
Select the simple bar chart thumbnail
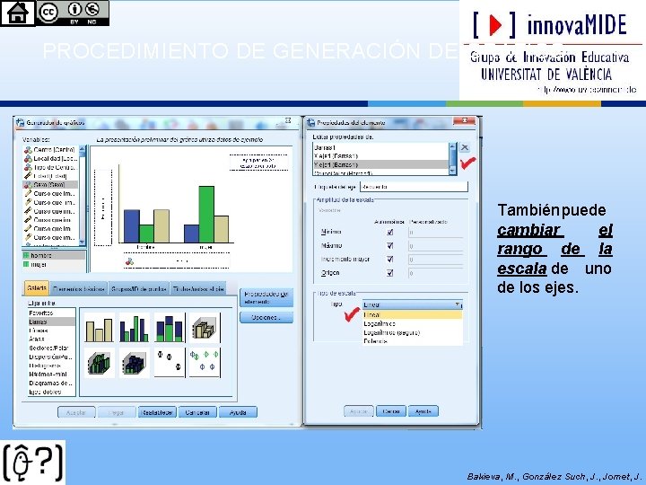[x=99, y=328]
